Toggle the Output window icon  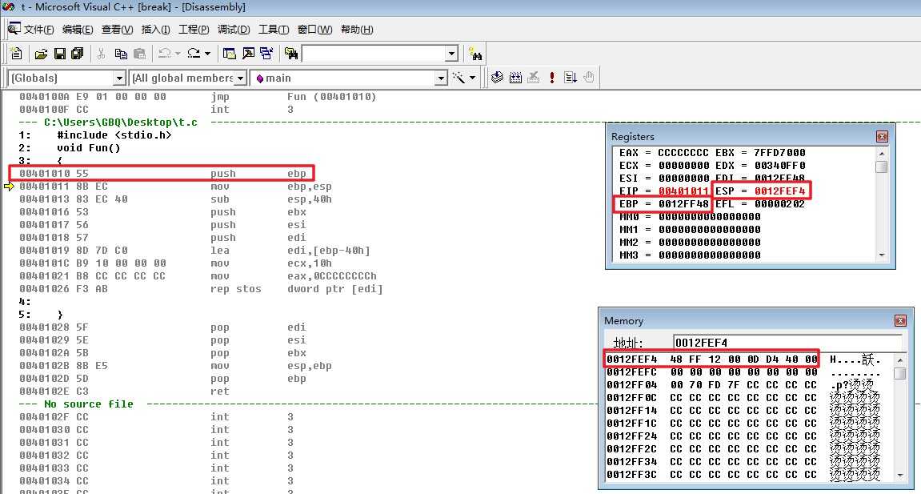coord(249,54)
